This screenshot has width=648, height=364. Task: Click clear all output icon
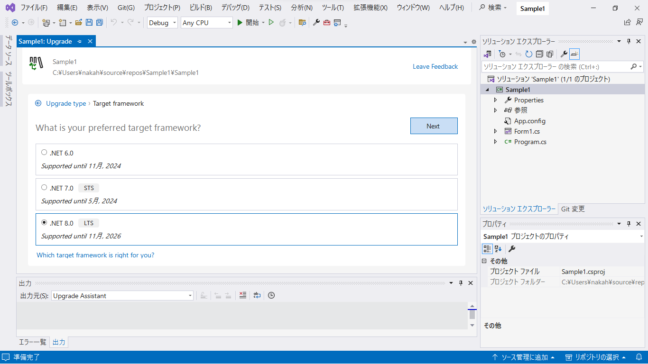coord(243,295)
